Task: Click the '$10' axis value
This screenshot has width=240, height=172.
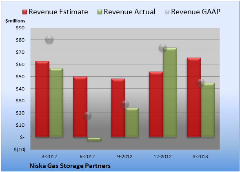Action: [20, 125]
